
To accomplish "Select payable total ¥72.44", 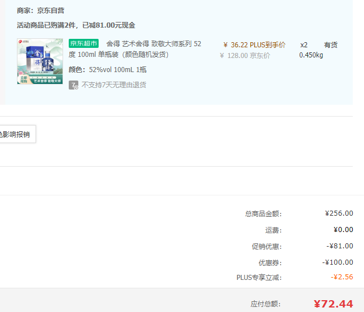I will [334, 304].
